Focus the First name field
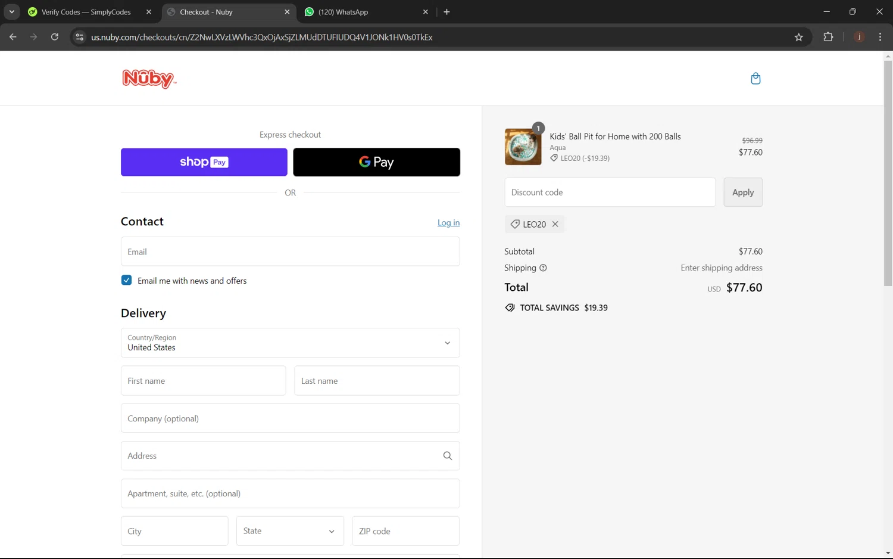The image size is (893, 559). click(204, 381)
